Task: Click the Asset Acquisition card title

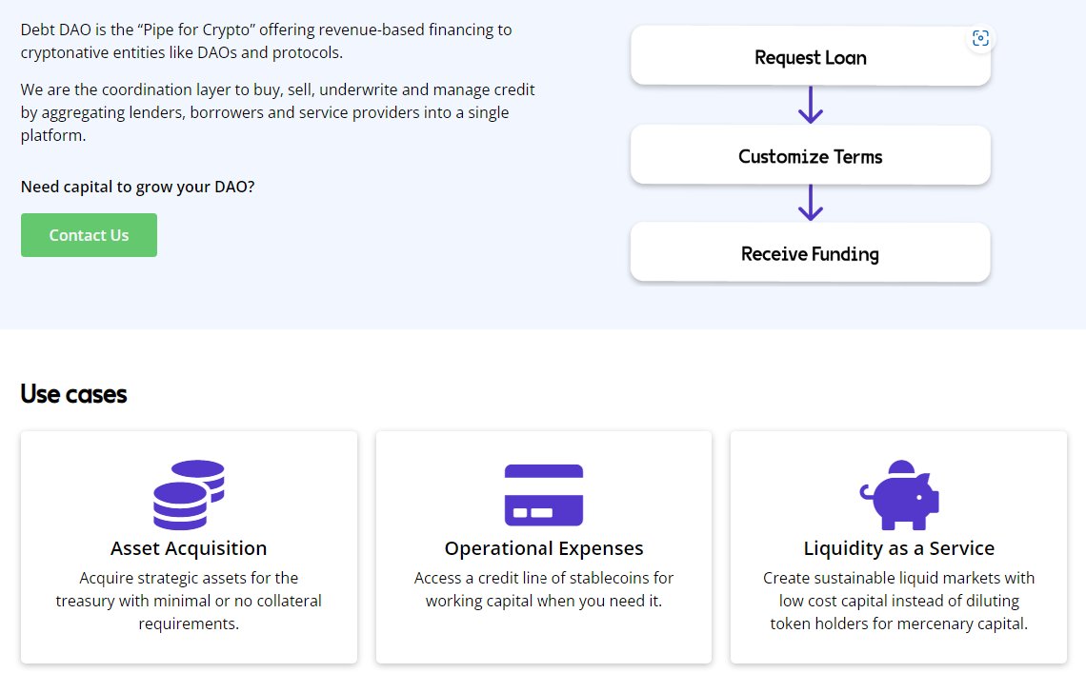Action: point(189,548)
